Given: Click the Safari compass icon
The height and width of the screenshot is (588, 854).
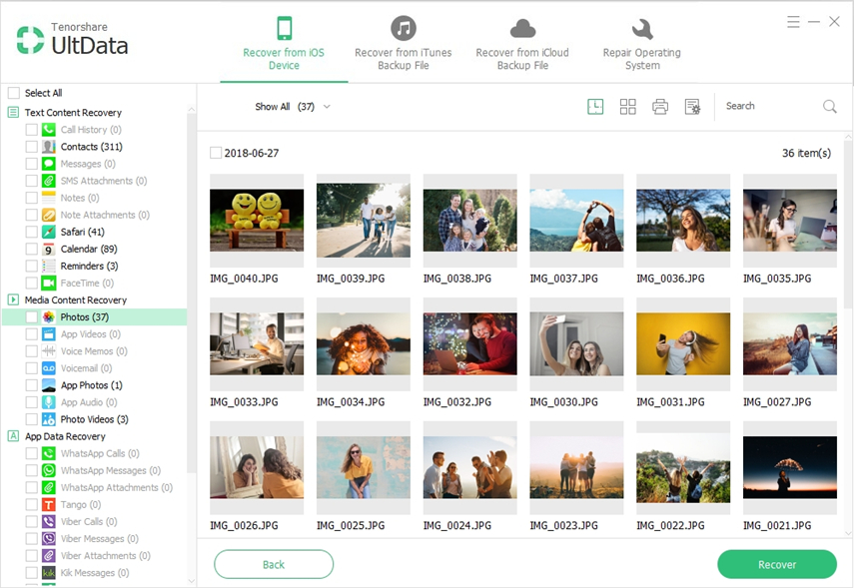Looking at the screenshot, I should [x=49, y=232].
